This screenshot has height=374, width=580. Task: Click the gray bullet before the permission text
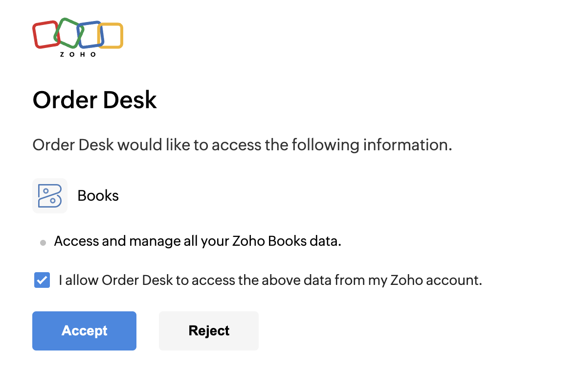click(x=43, y=243)
